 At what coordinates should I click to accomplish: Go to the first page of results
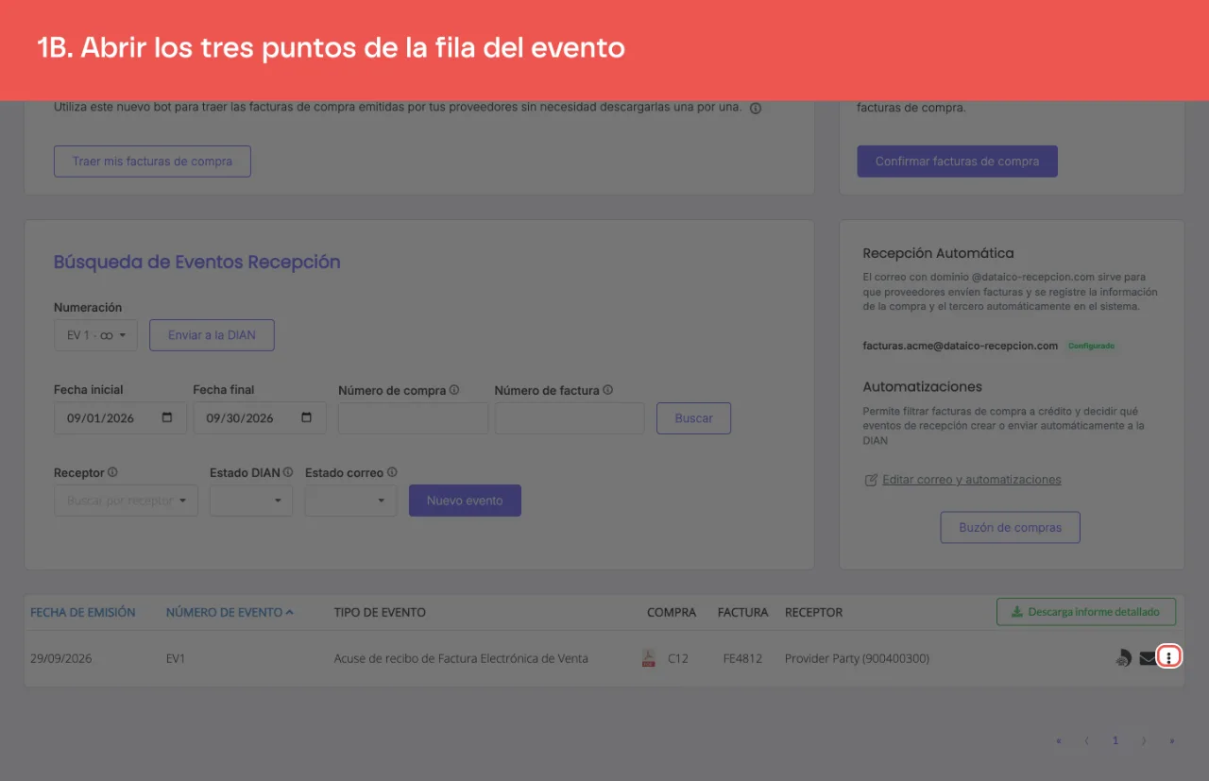tap(1059, 740)
